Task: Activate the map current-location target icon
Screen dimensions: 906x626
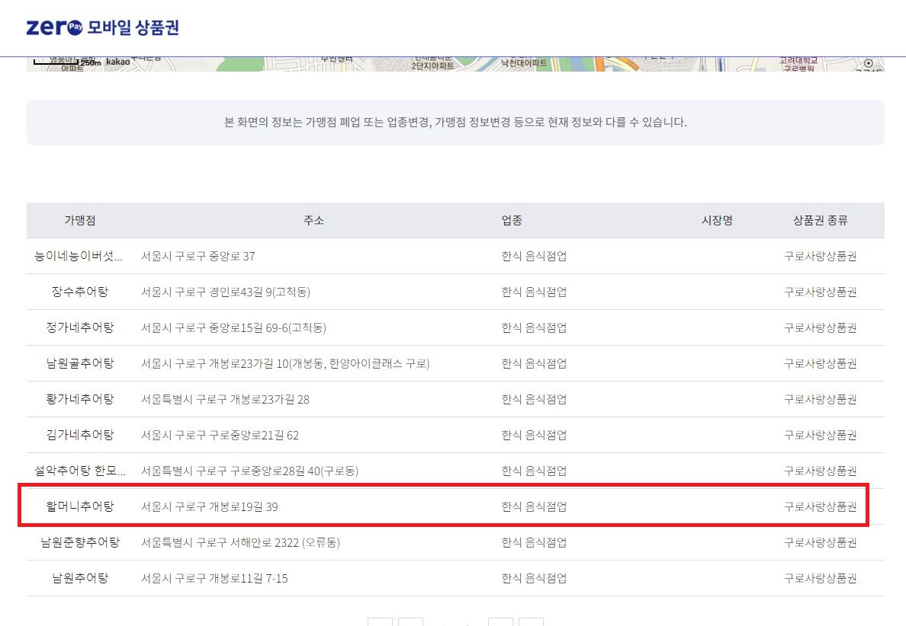Action: (x=868, y=63)
